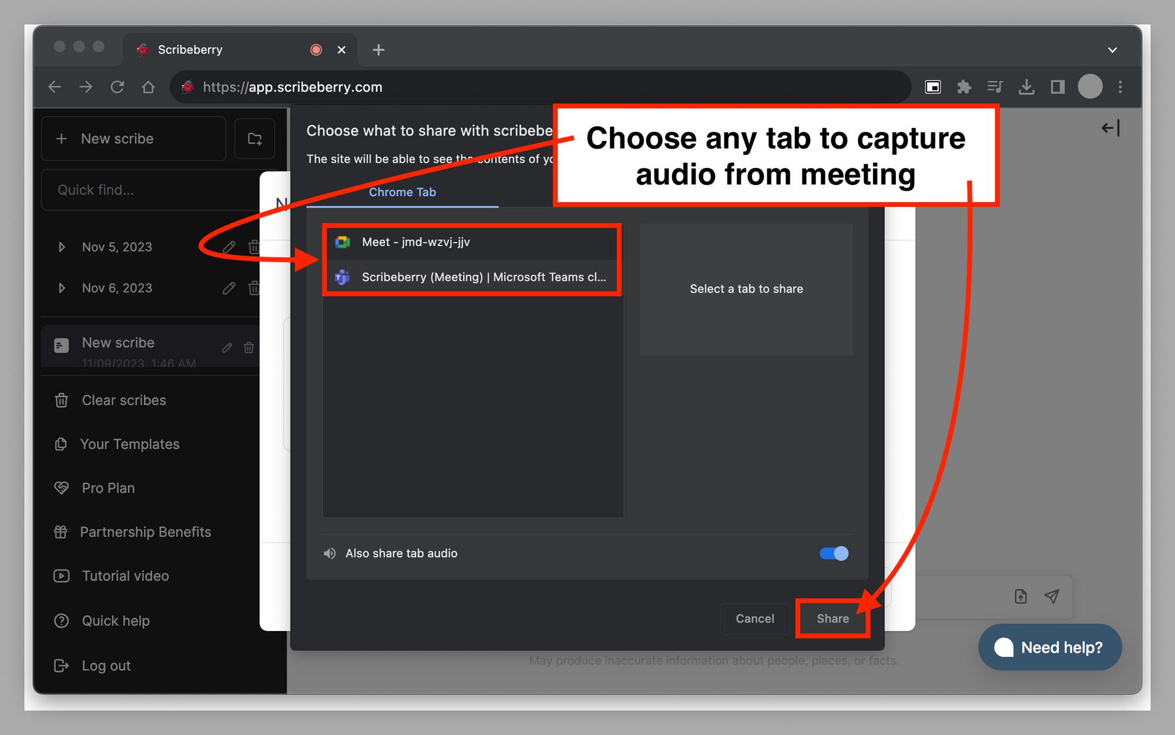Click the Share button
The height and width of the screenshot is (735, 1175).
(x=832, y=619)
